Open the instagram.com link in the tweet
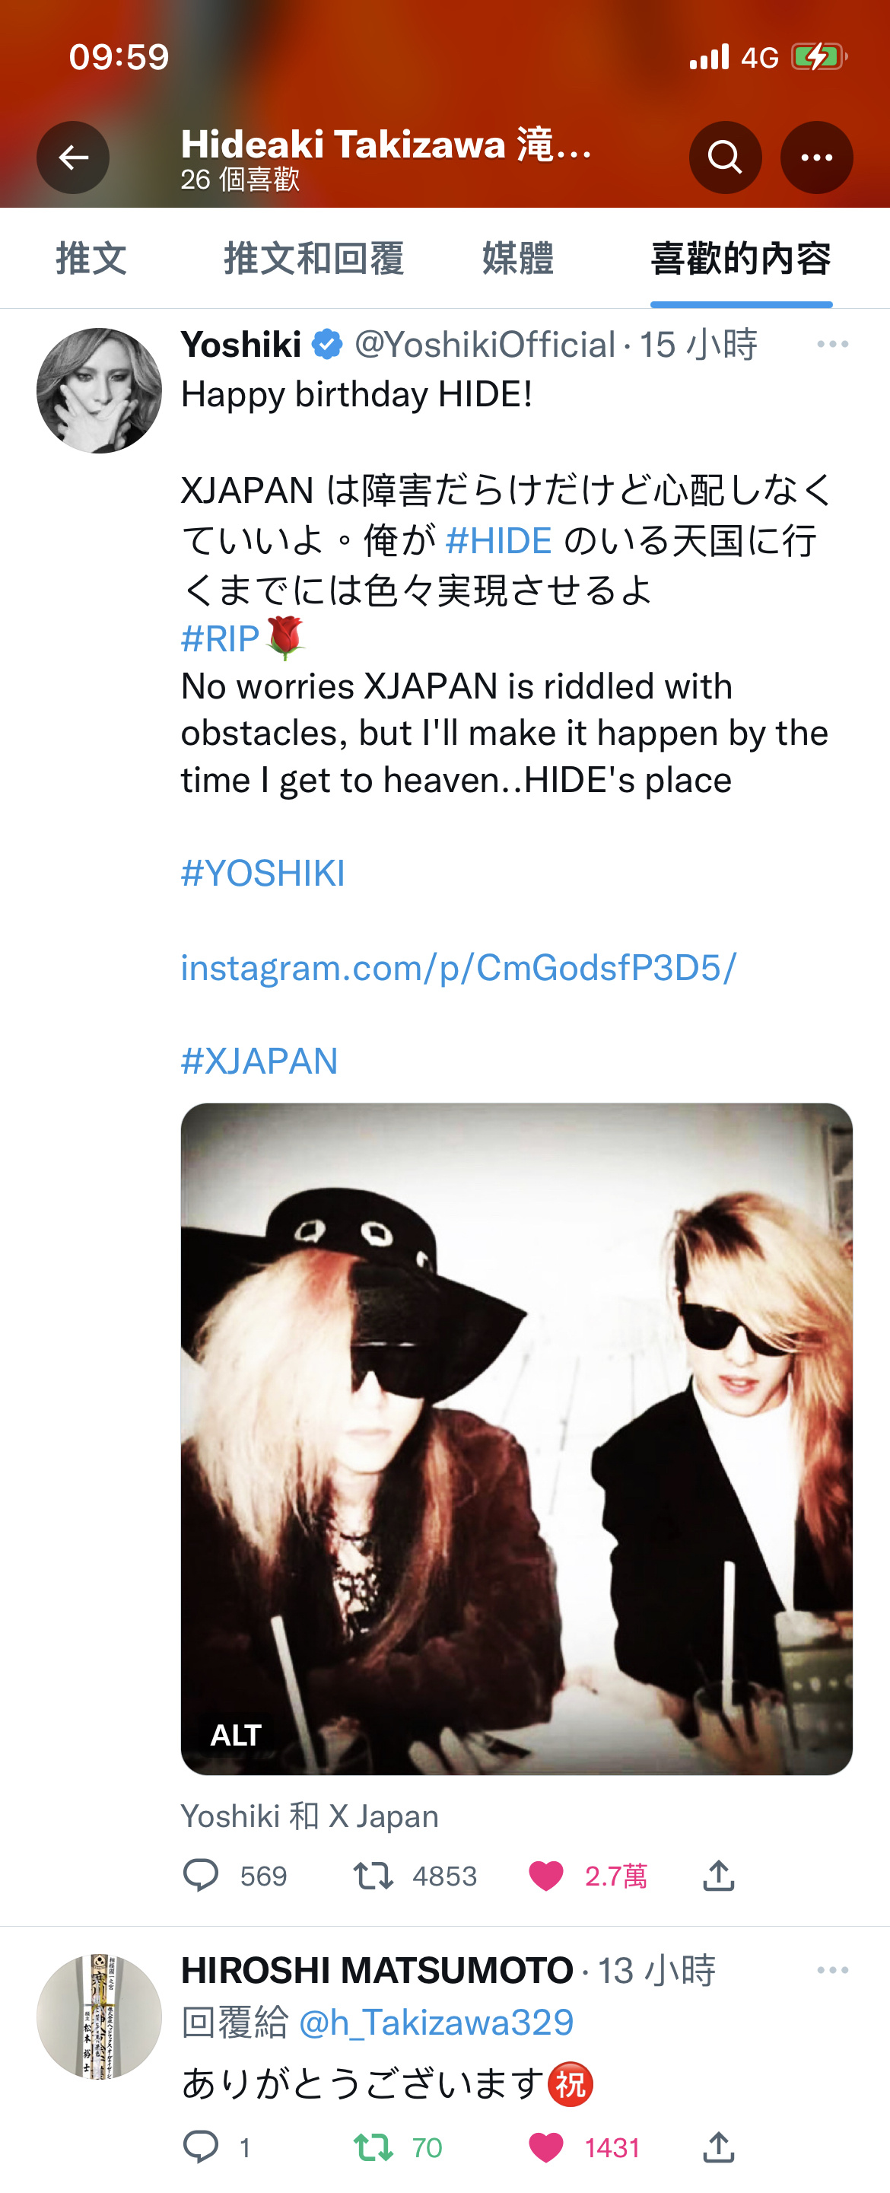The width and height of the screenshot is (890, 2193). (459, 967)
